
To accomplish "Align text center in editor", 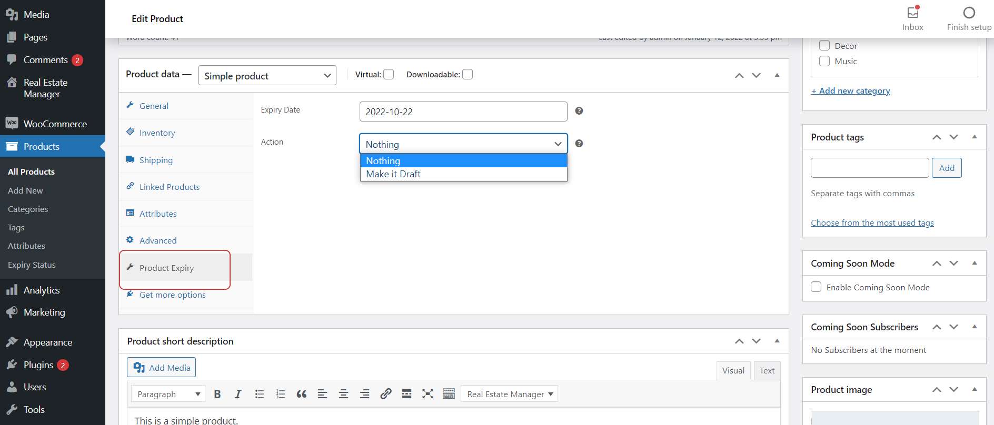I will pyautogui.click(x=343, y=394).
